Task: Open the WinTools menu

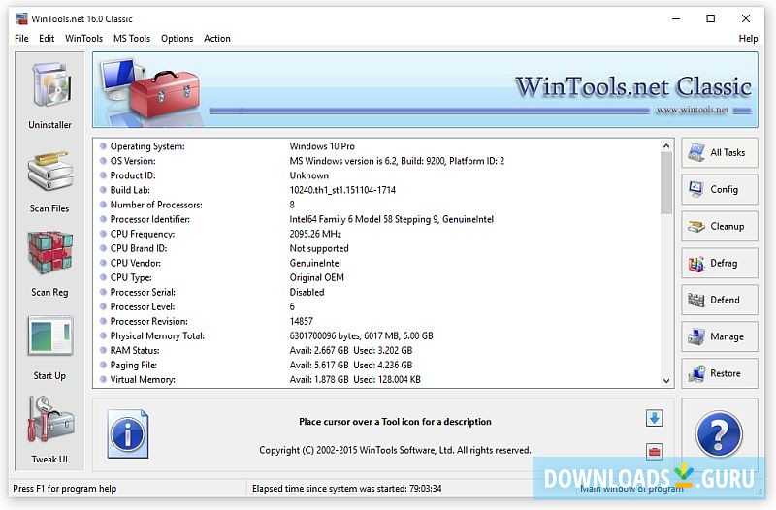Action: 83,38
